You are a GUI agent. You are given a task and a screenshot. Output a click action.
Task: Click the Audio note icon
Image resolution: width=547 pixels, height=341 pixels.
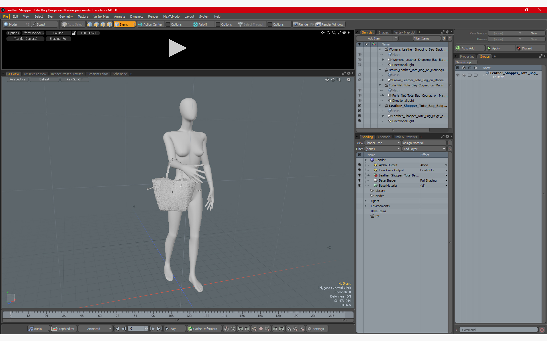(x=31, y=329)
